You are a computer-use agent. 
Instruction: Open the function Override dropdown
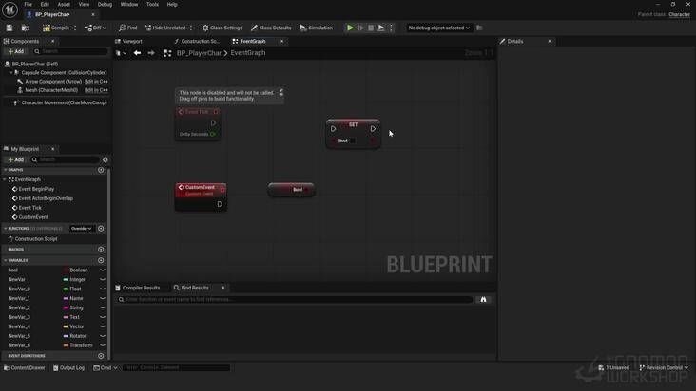coord(81,229)
